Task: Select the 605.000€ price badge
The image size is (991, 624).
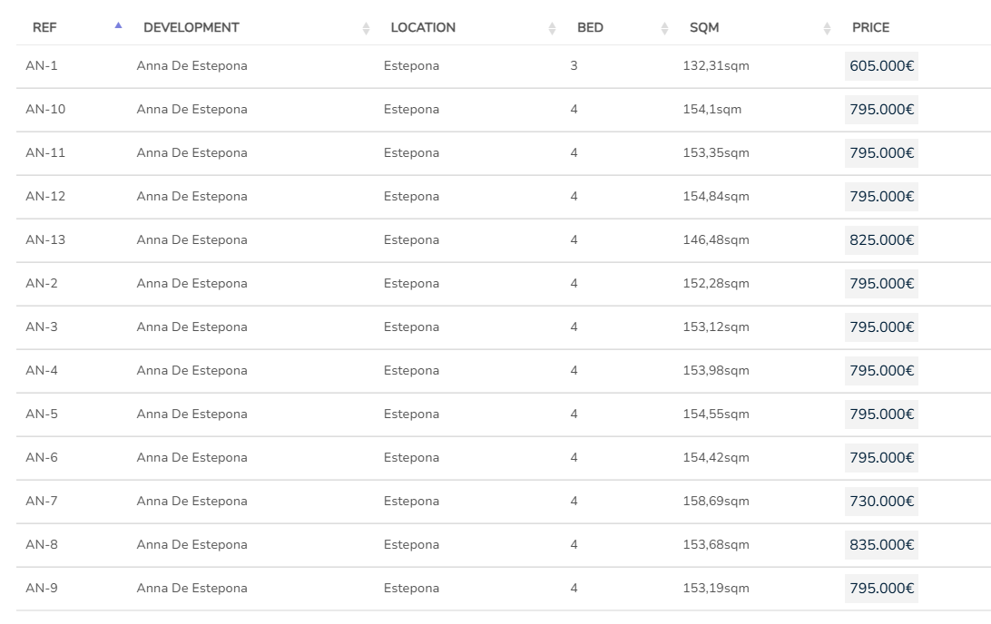Action: [881, 66]
